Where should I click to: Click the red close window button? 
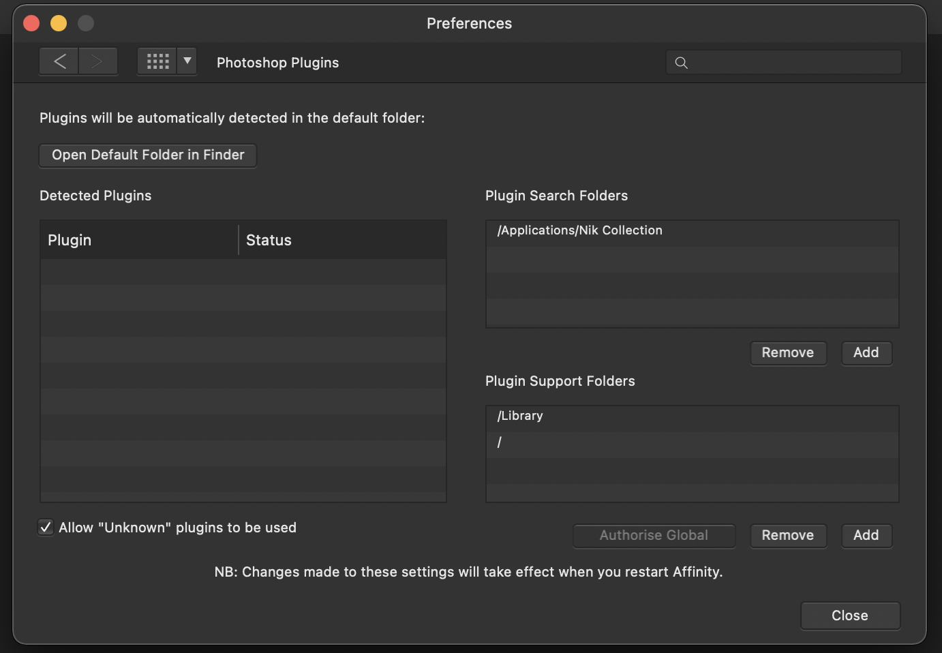31,23
